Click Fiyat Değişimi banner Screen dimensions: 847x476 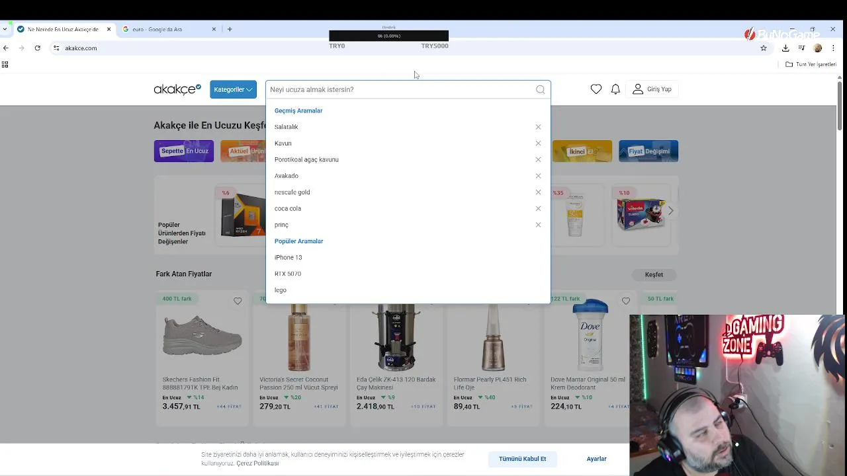pos(648,151)
